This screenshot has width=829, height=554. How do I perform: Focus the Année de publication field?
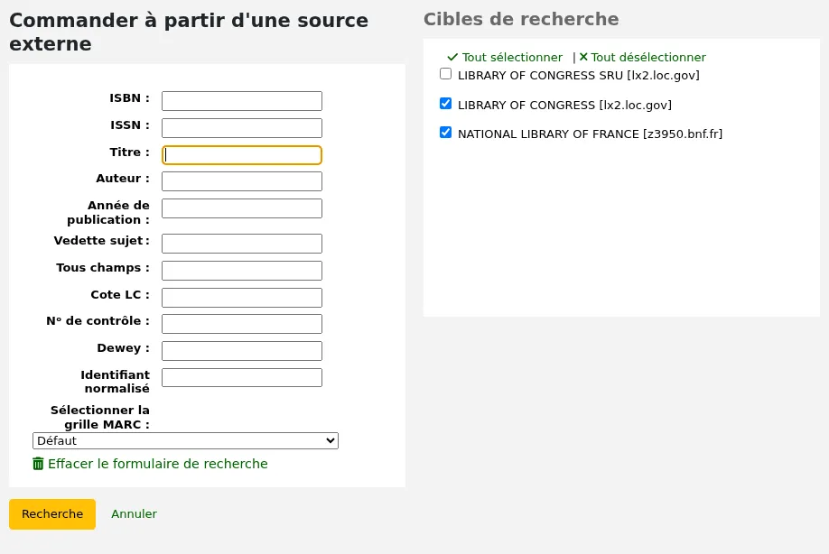(242, 208)
